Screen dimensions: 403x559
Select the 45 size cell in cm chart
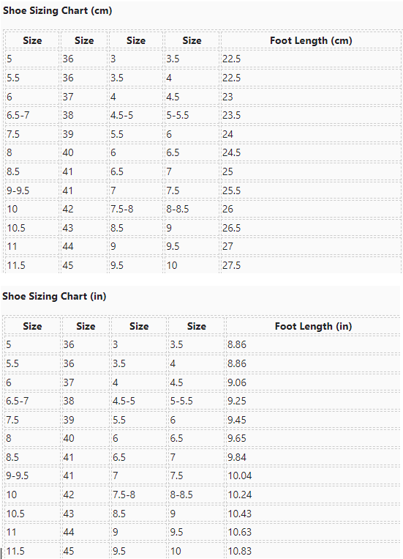point(84,265)
